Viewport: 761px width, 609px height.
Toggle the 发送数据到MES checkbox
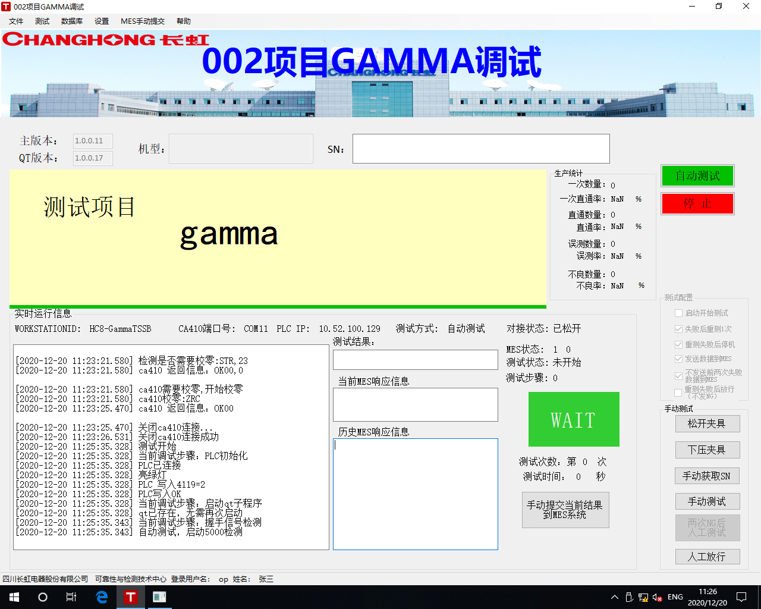tap(678, 359)
